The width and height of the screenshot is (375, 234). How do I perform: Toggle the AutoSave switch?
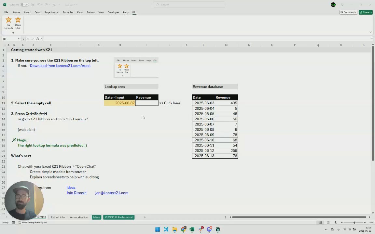[x=24, y=5]
